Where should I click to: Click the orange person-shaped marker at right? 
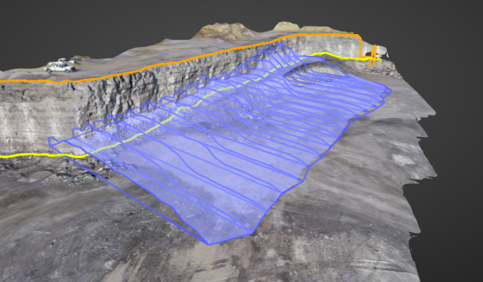point(373,54)
